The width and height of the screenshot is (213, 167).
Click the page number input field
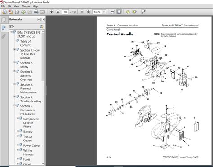[65, 12]
